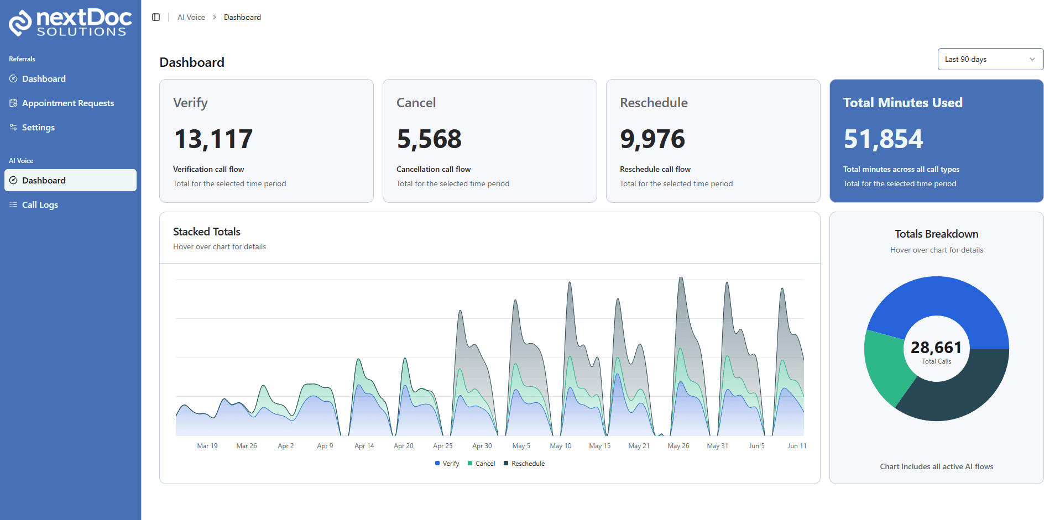The image size is (1060, 520).
Task: Click the Total Minutes Used card
Action: click(936, 141)
